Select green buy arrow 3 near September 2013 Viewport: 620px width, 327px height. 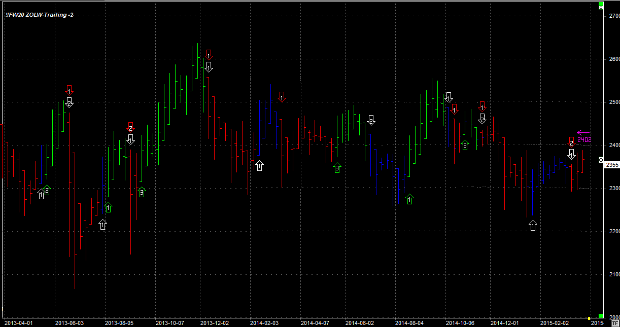tap(142, 192)
